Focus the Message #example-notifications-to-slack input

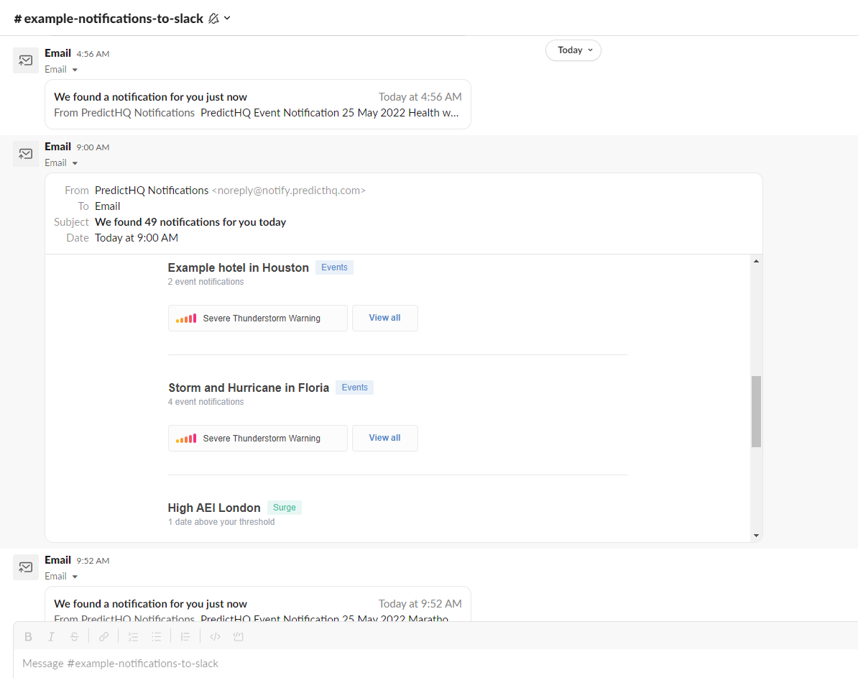tap(435, 664)
